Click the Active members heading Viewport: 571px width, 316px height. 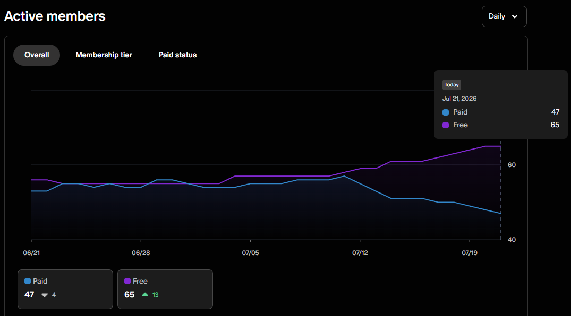[x=55, y=16]
